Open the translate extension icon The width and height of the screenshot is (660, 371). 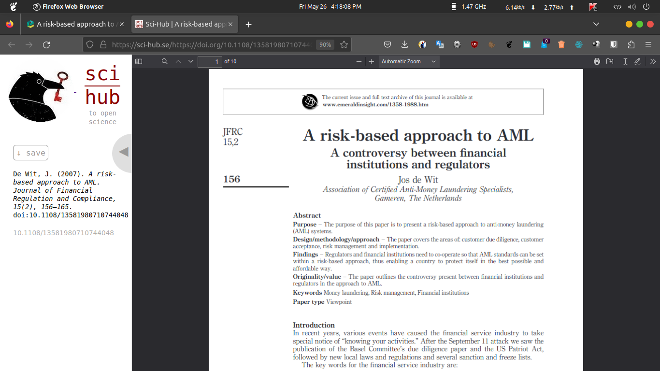coord(440,44)
